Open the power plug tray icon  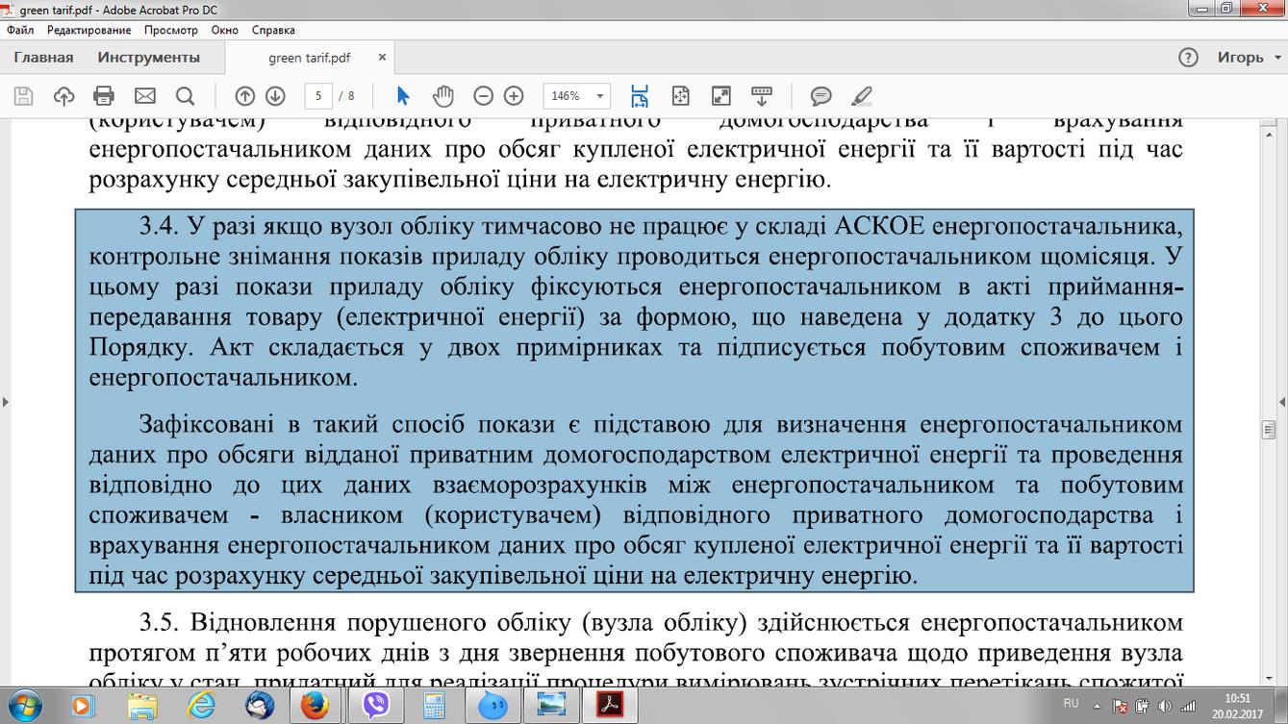click(x=1142, y=706)
